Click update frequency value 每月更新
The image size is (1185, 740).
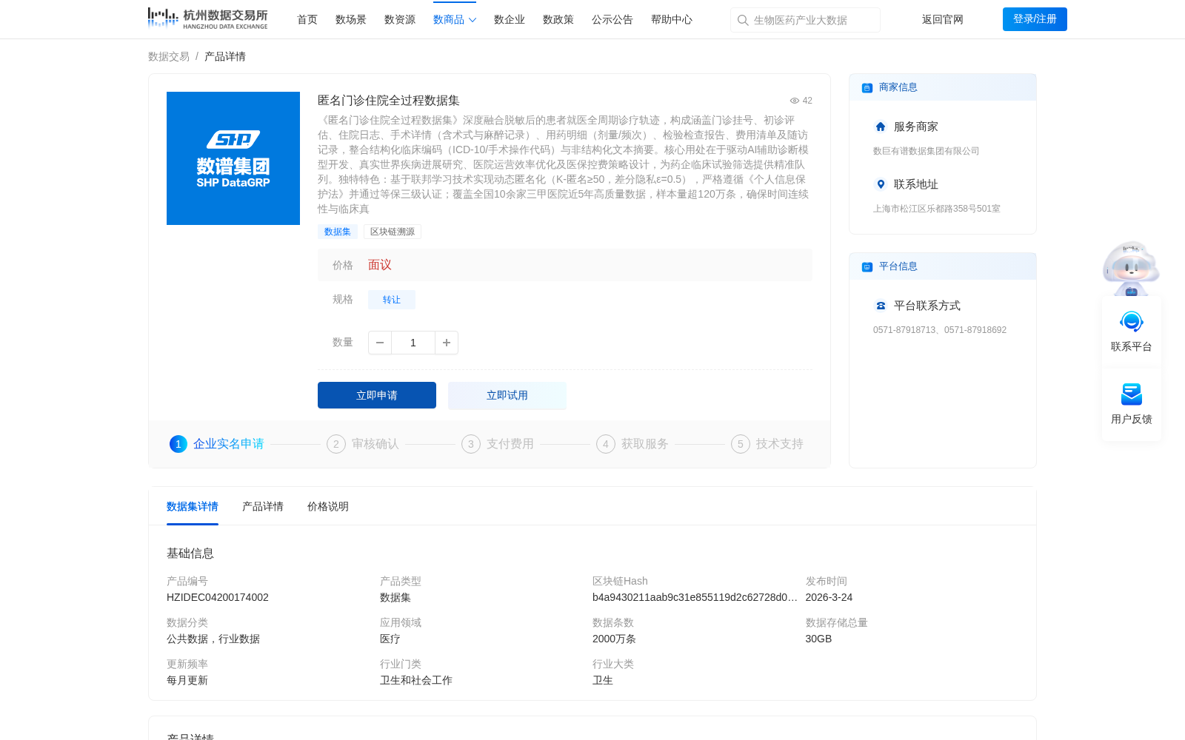187,680
